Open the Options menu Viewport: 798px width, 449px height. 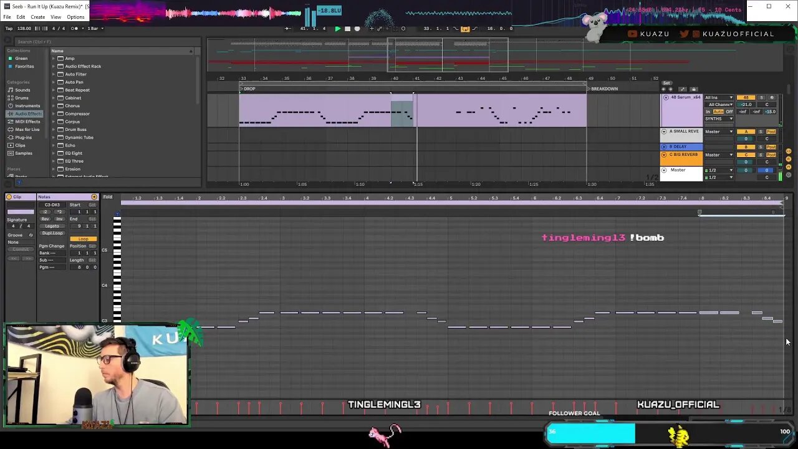coord(75,17)
